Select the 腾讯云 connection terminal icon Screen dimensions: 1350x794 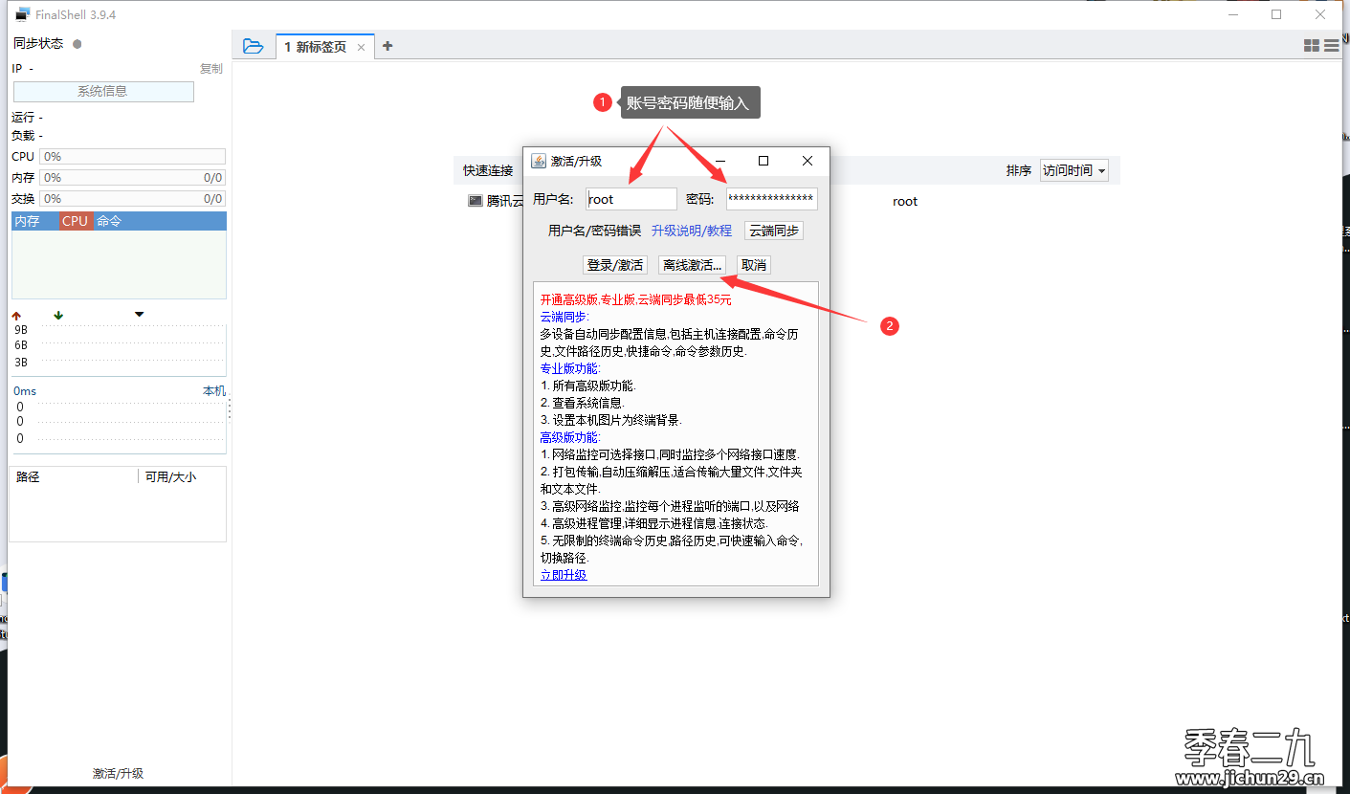(475, 201)
